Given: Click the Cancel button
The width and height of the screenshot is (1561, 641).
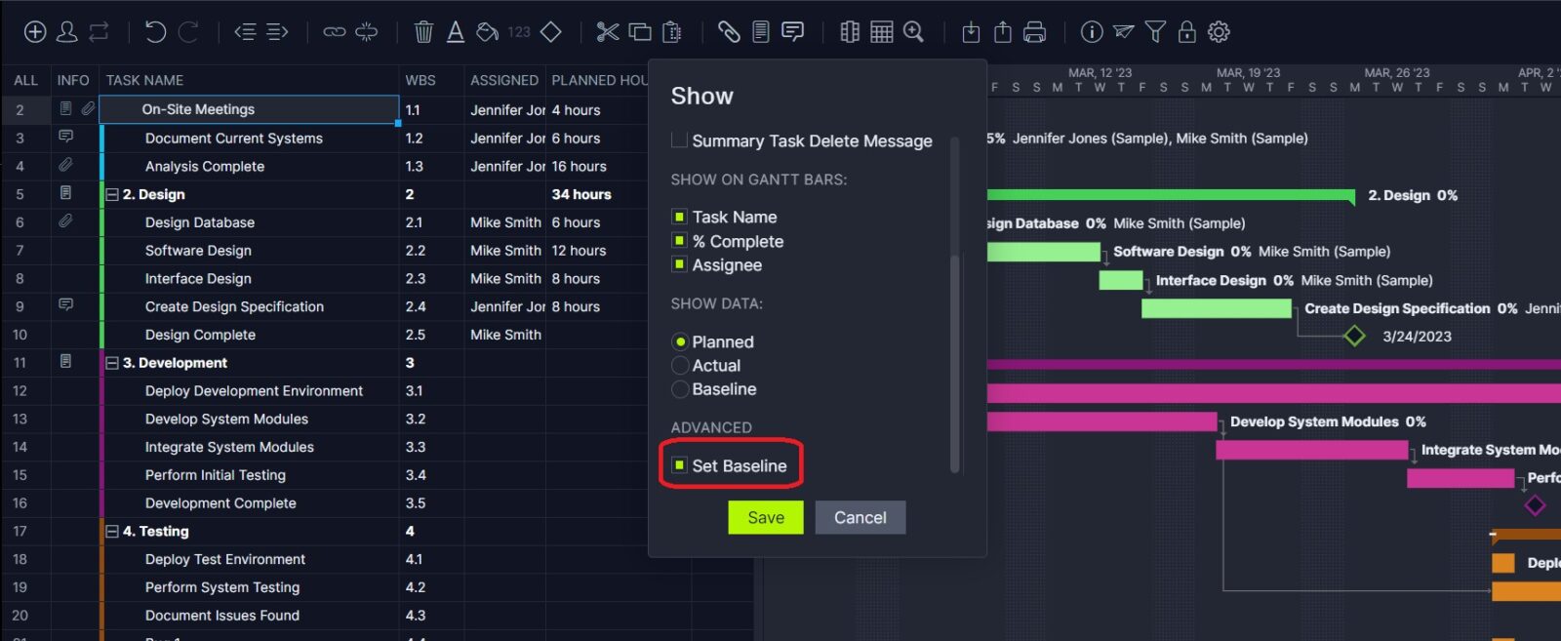Looking at the screenshot, I should point(860,517).
